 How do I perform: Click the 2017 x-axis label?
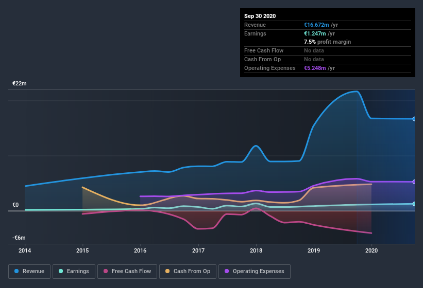(198, 250)
